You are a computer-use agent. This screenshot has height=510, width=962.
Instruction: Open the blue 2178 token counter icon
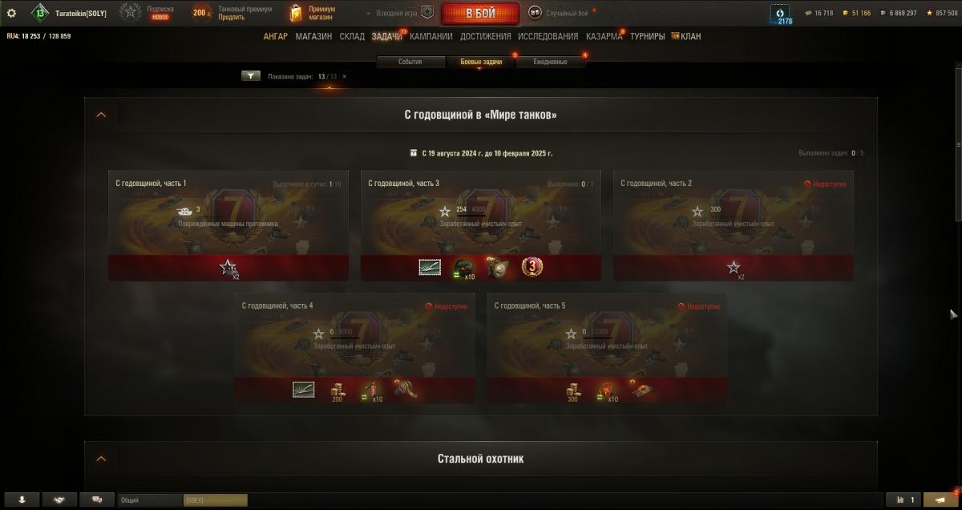[x=779, y=14]
